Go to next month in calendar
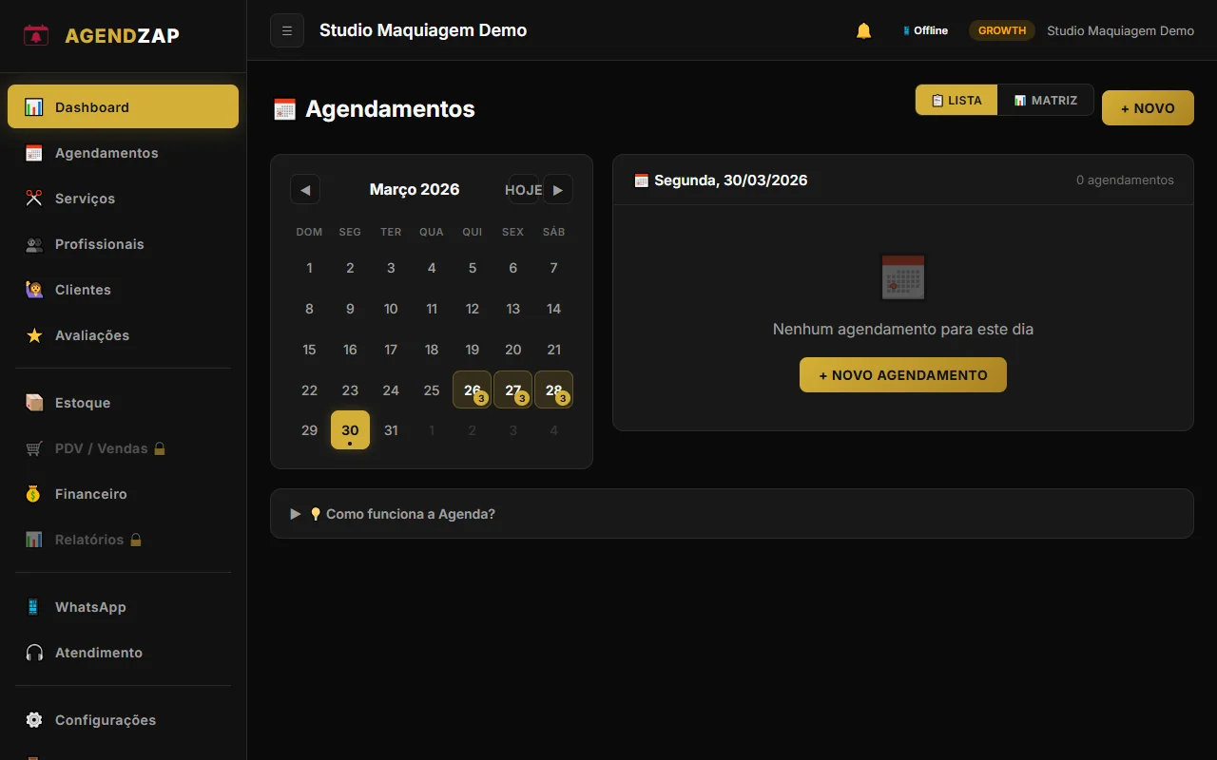The width and height of the screenshot is (1217, 760). pos(558,189)
